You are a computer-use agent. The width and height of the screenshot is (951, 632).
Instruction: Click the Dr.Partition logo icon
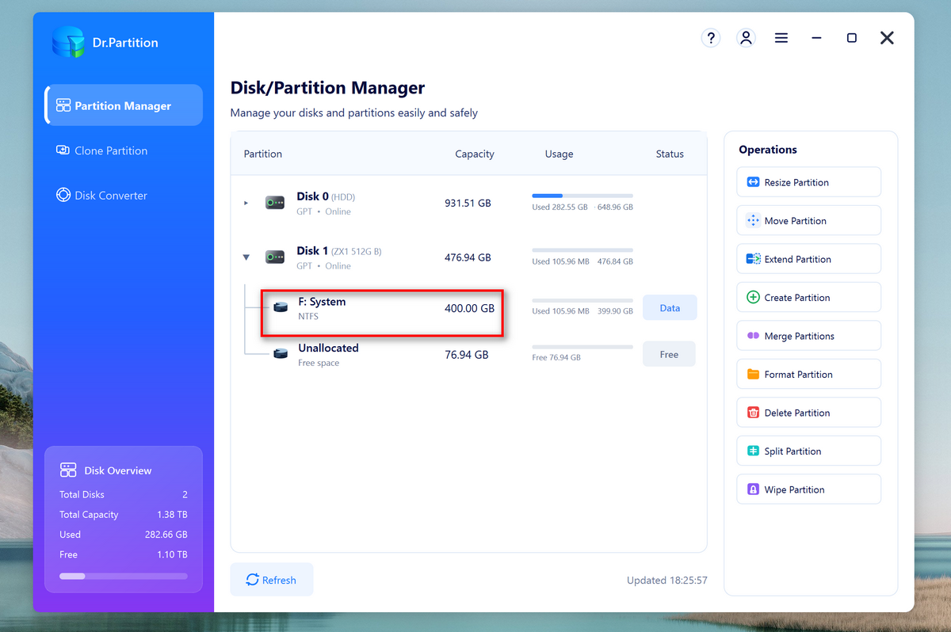pyautogui.click(x=69, y=42)
